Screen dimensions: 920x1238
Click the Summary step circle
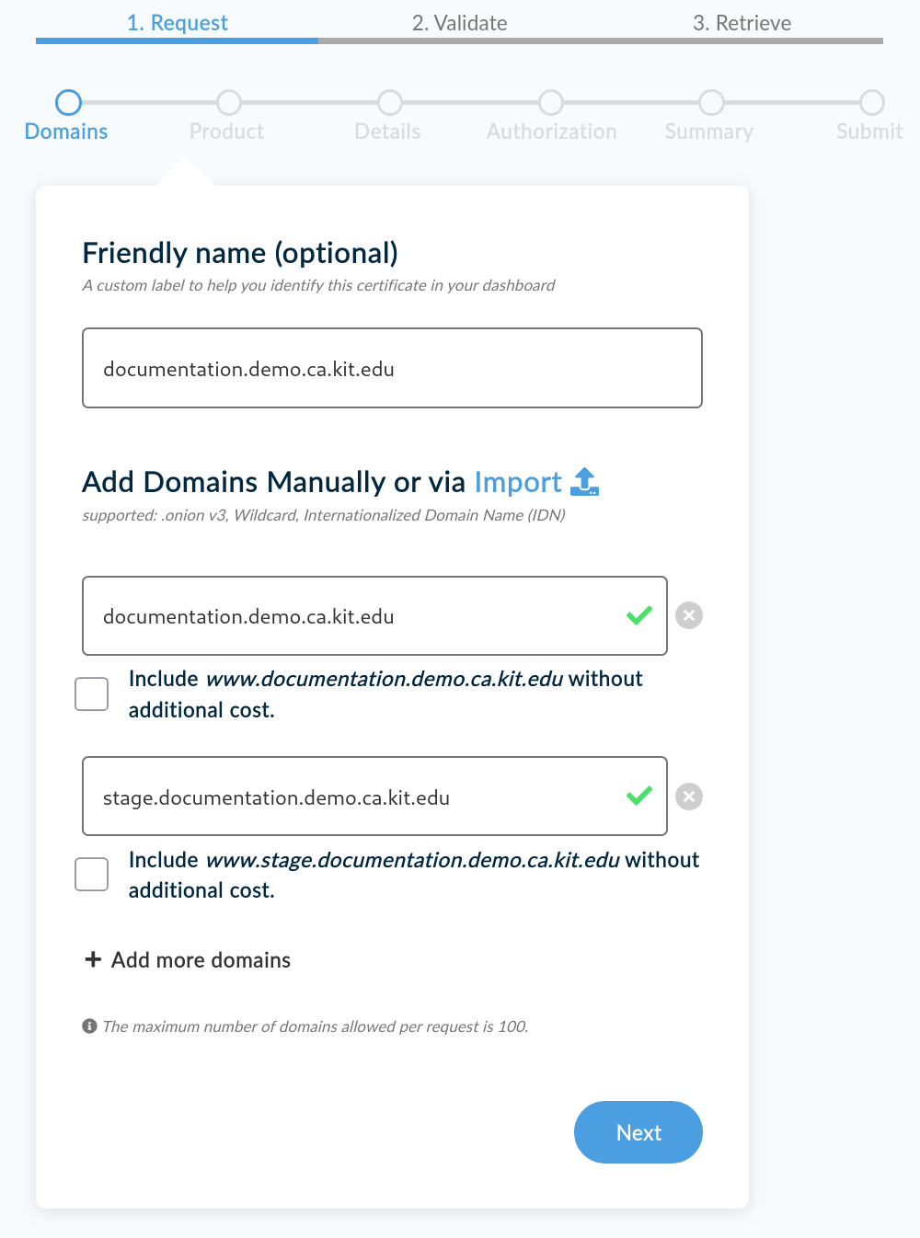pos(711,102)
